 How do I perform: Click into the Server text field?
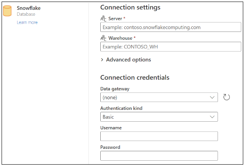pyautogui.click(x=171, y=27)
